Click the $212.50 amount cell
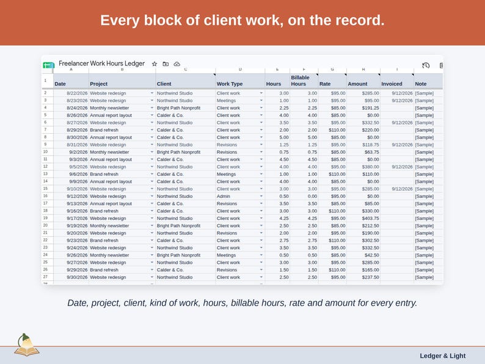This screenshot has width=485, height=364. click(363, 226)
